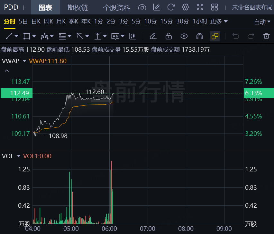
Task: Expand rectangle shape tool options arrow
Action: [34, 36]
